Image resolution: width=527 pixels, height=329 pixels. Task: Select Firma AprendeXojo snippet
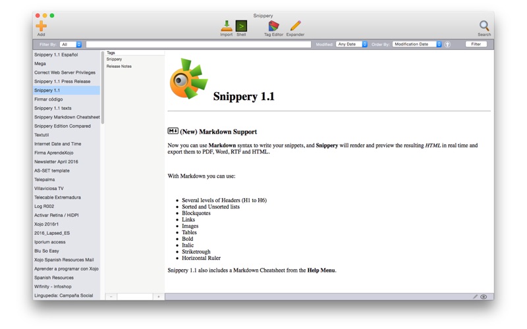pyautogui.click(x=67, y=153)
